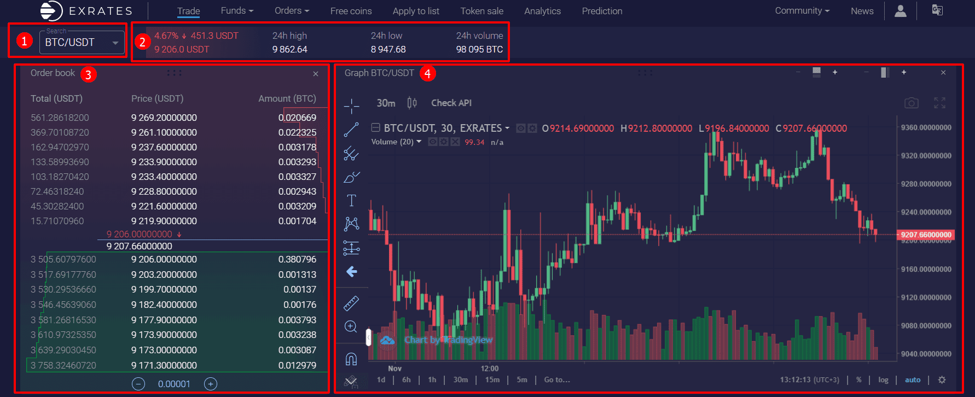
Task: Open the 13:12:13 (UTC+3) timezone menu
Action: [x=809, y=380]
